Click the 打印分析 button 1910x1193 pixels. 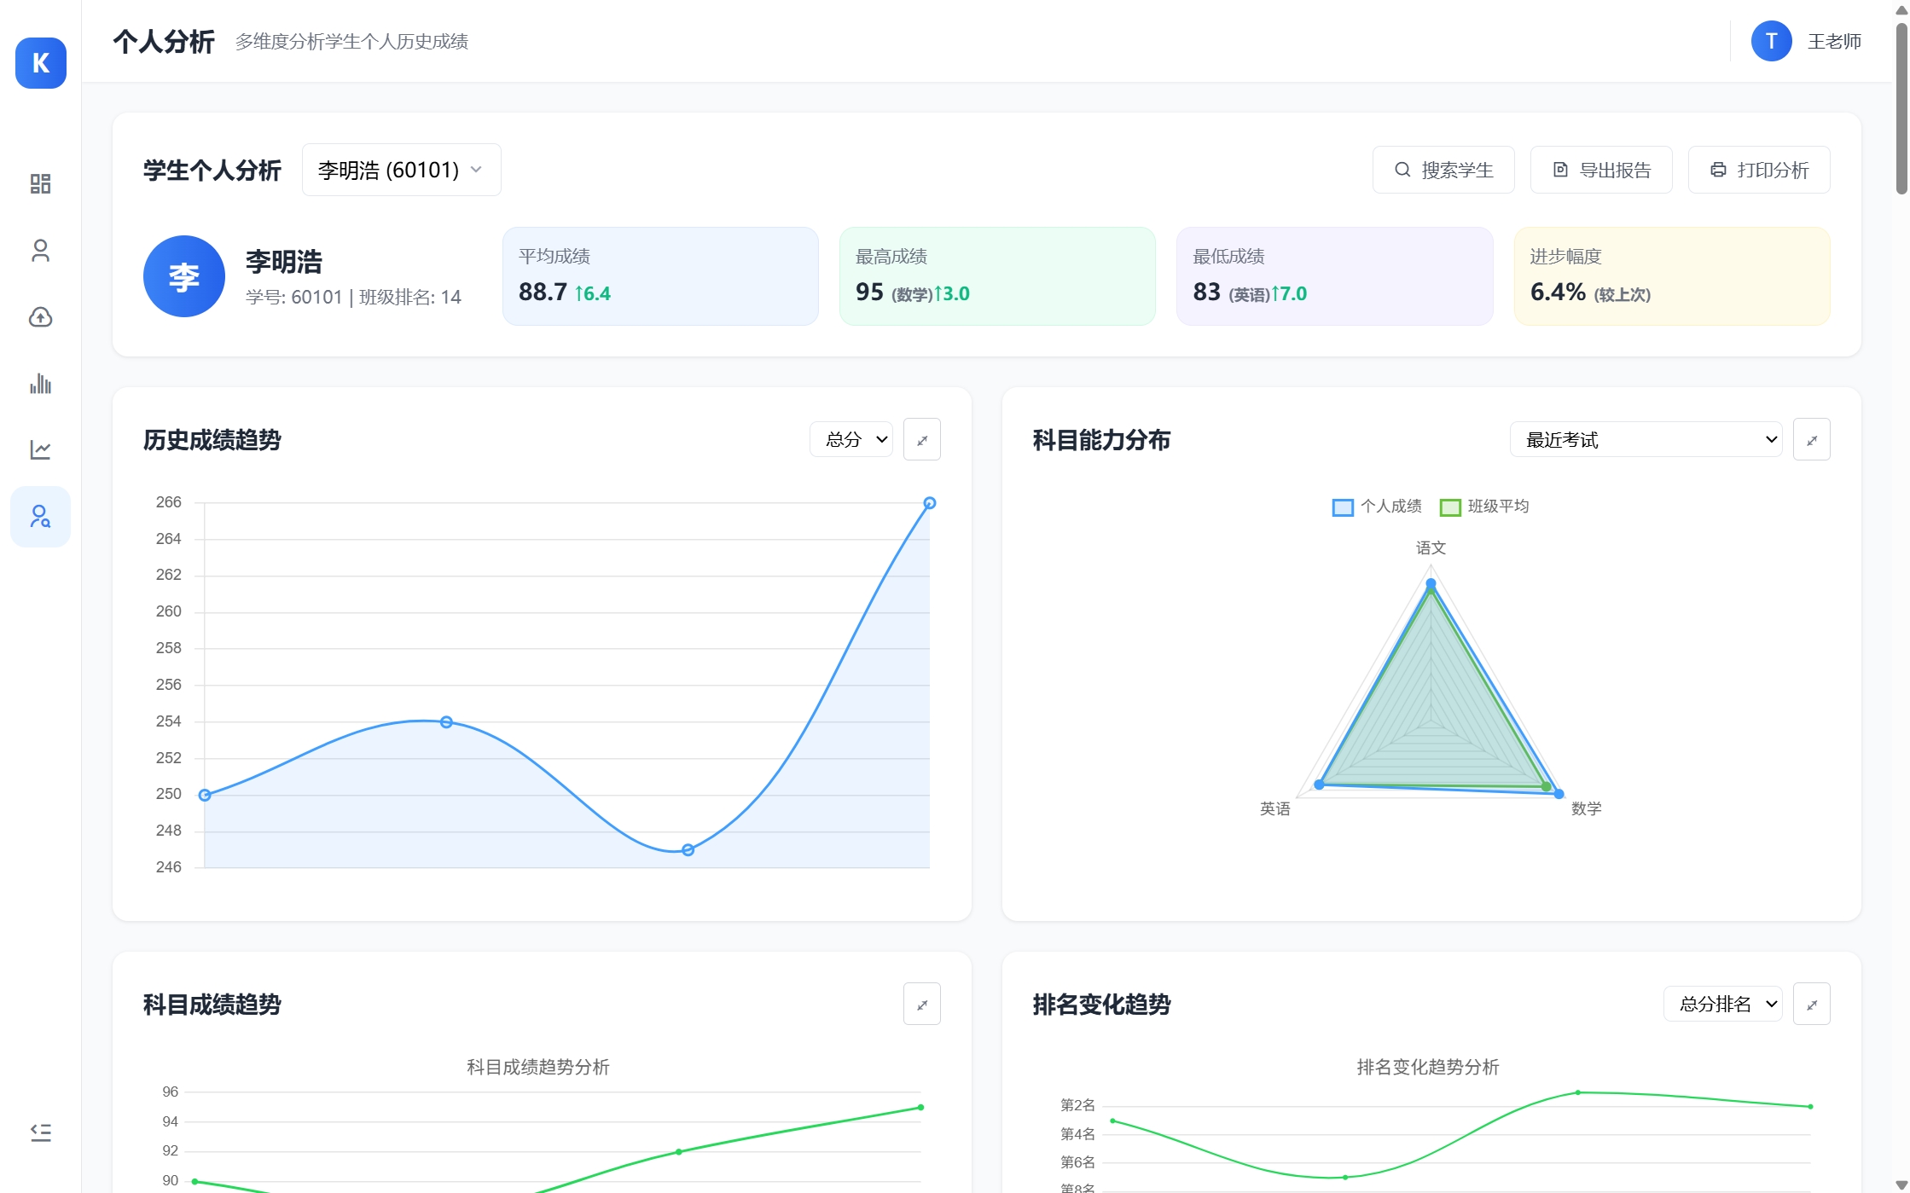[1758, 169]
